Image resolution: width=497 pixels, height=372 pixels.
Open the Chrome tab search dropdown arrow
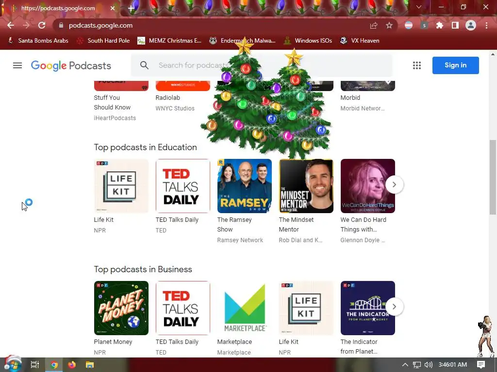click(x=419, y=7)
